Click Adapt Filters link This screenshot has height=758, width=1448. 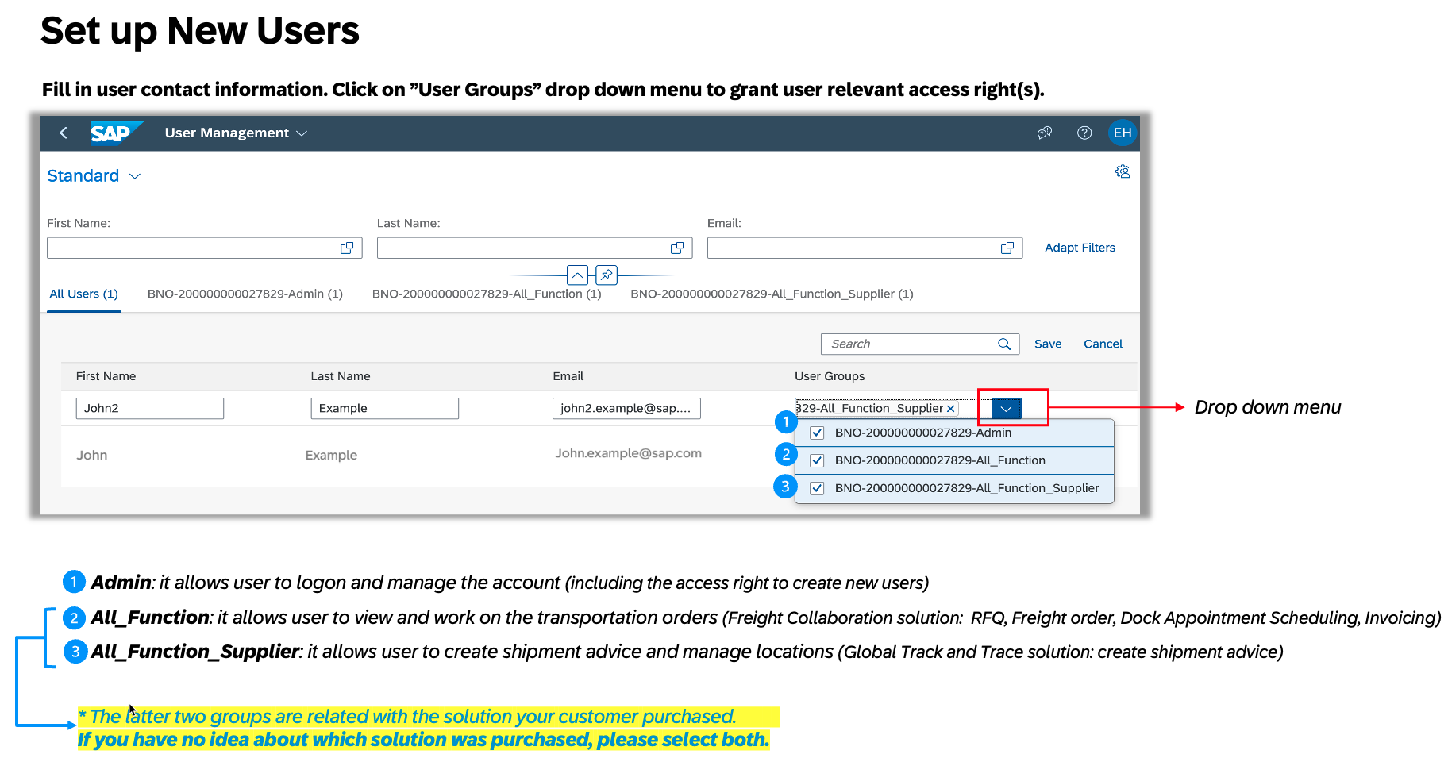[1080, 248]
